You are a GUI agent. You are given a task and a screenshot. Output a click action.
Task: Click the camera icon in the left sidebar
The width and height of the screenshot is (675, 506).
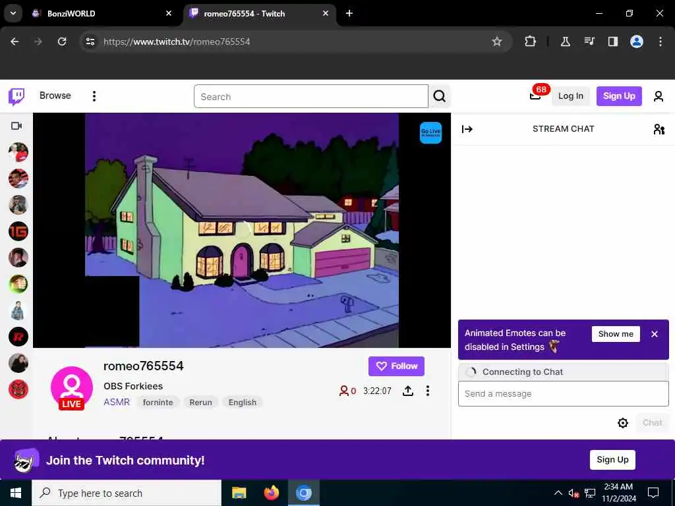[16, 126]
